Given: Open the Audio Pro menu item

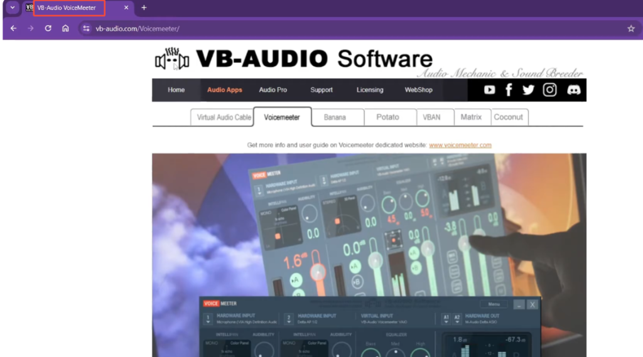Looking at the screenshot, I should [273, 90].
